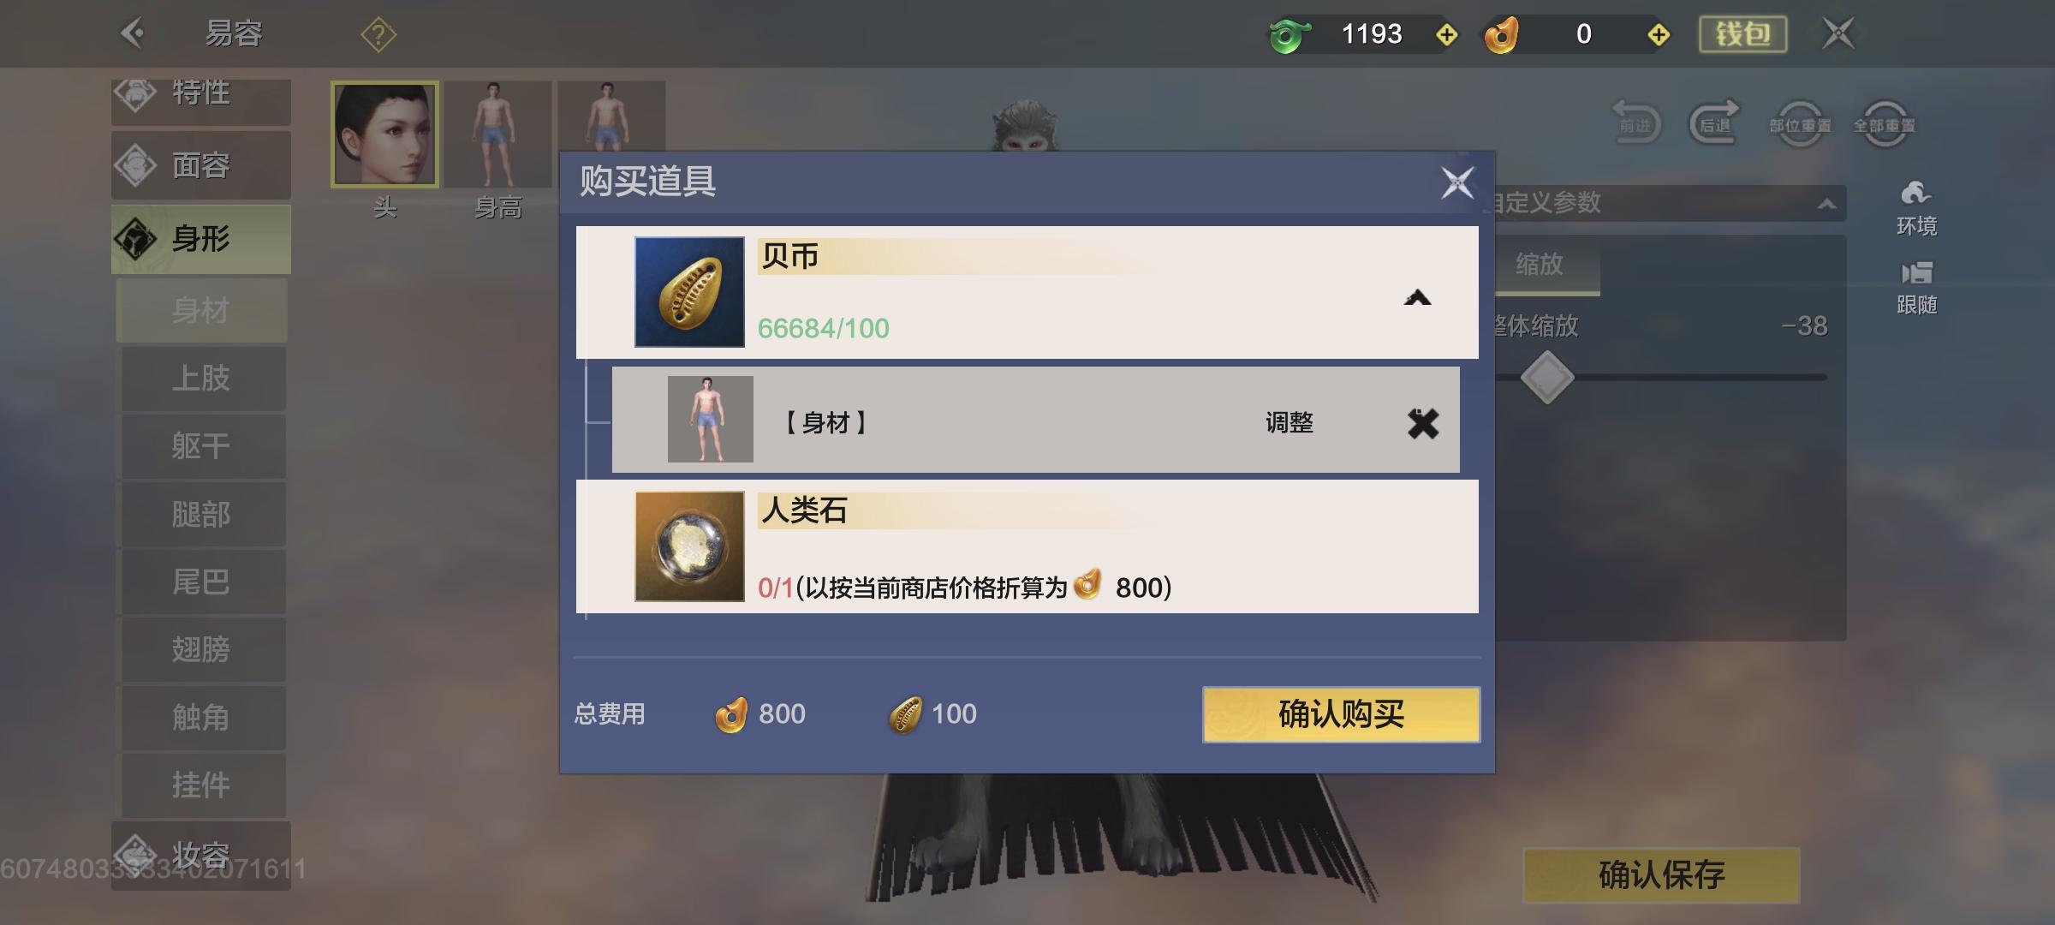Image resolution: width=2055 pixels, height=925 pixels.
Task: Select the 面容 category tab
Action: tap(201, 165)
